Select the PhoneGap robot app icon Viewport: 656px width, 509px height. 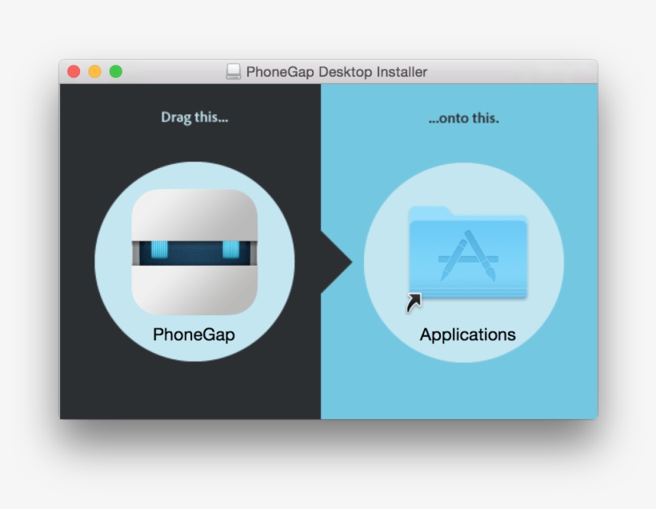pos(194,252)
